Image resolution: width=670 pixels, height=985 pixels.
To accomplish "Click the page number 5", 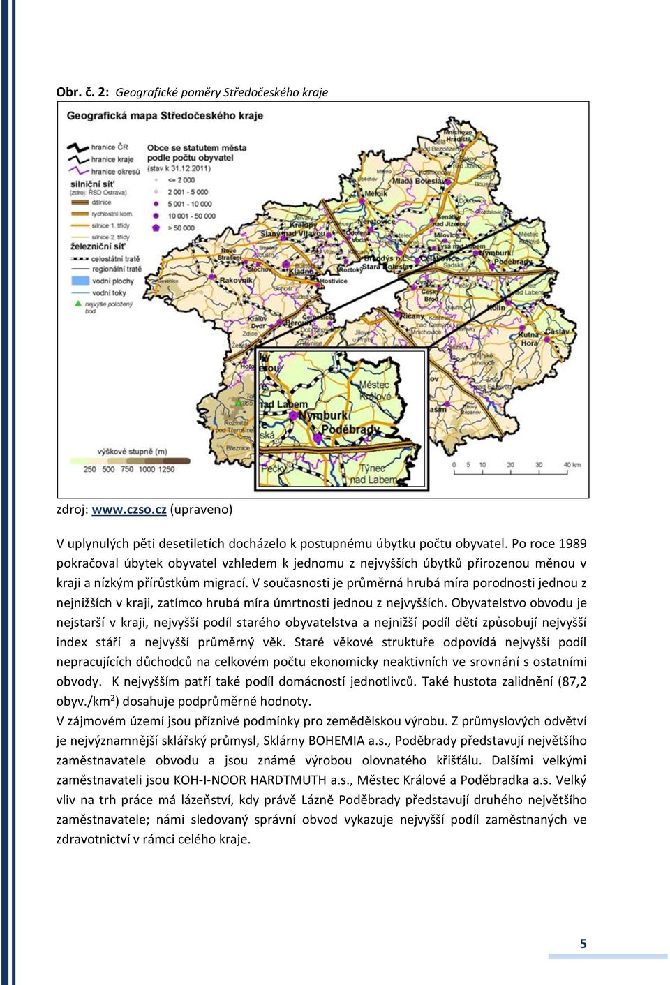I will coord(583,944).
